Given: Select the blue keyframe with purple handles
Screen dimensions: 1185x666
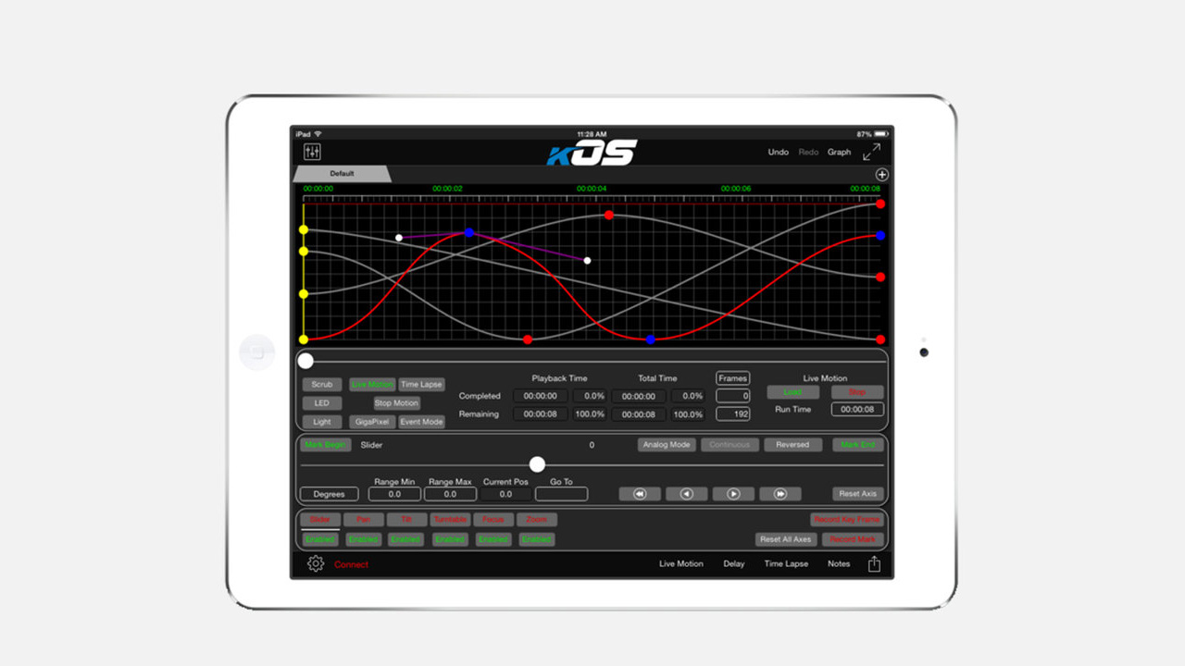Looking at the screenshot, I should tap(469, 232).
